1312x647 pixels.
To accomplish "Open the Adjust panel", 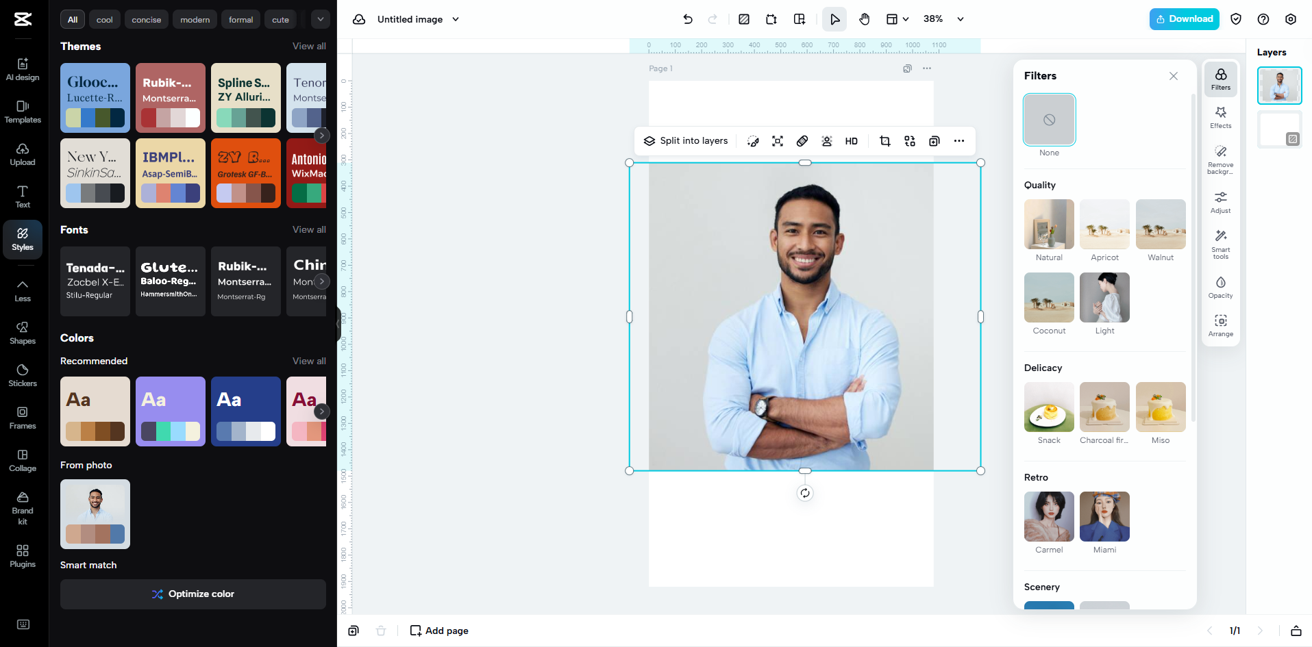I will click(x=1220, y=202).
